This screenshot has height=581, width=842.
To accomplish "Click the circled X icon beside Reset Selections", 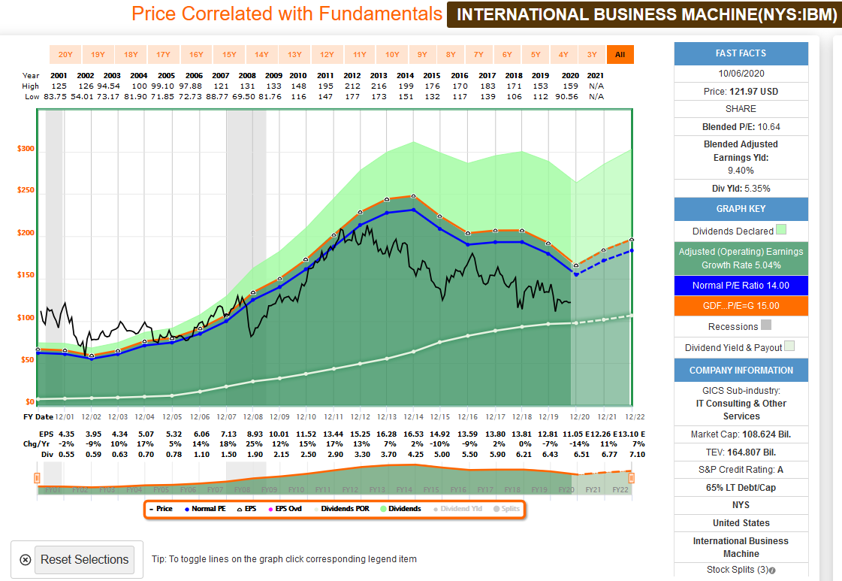I will click(26, 559).
